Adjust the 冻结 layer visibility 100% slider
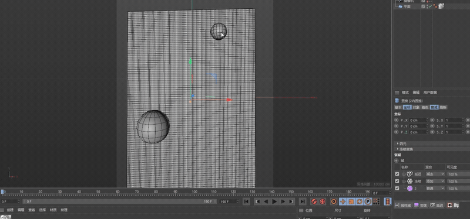Viewport: 470px width, 219px height. (x=458, y=181)
